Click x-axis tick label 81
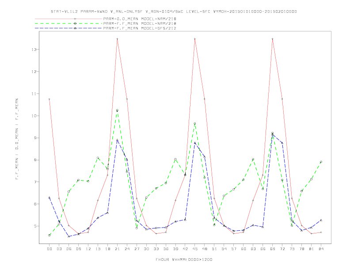350x271 pixels. tap(312, 249)
